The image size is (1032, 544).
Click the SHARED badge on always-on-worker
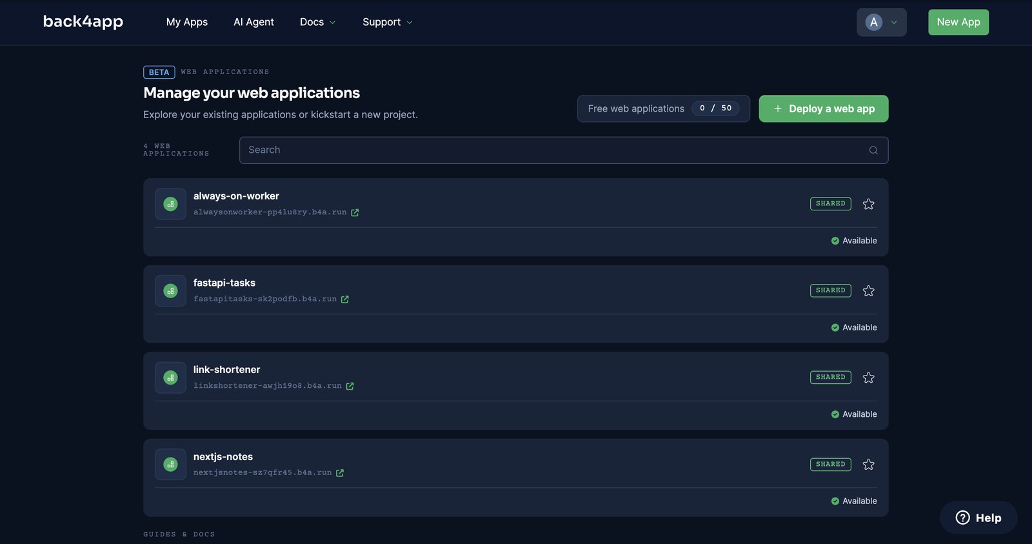point(831,204)
